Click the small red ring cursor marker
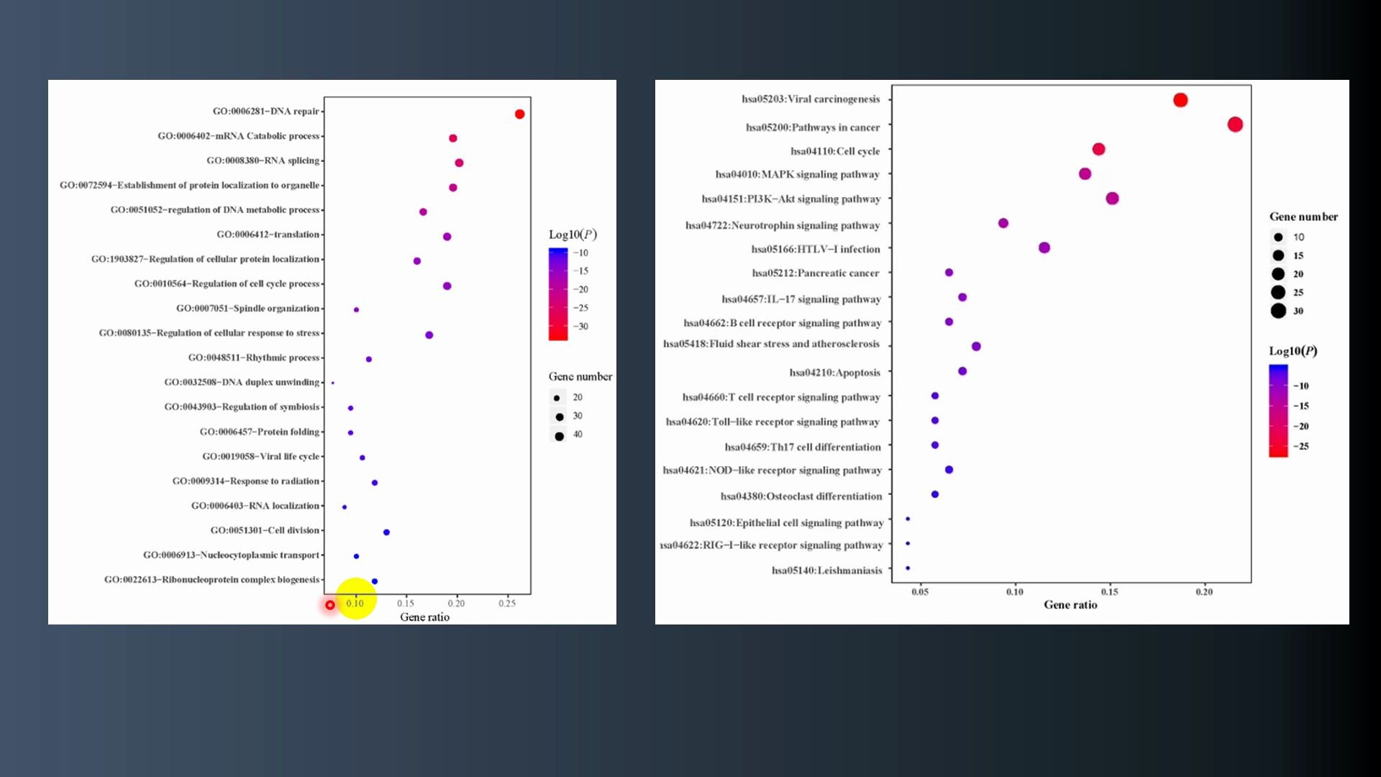This screenshot has height=777, width=1381. point(330,605)
